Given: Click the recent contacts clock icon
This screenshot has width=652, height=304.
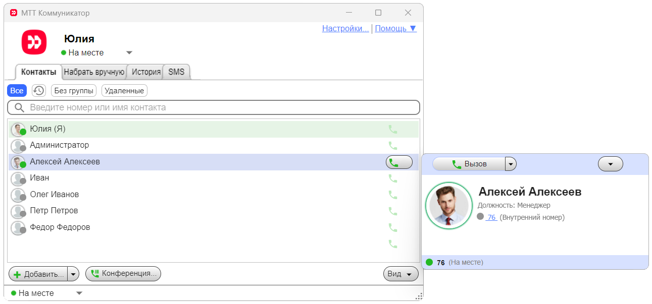Looking at the screenshot, I should 38,91.
